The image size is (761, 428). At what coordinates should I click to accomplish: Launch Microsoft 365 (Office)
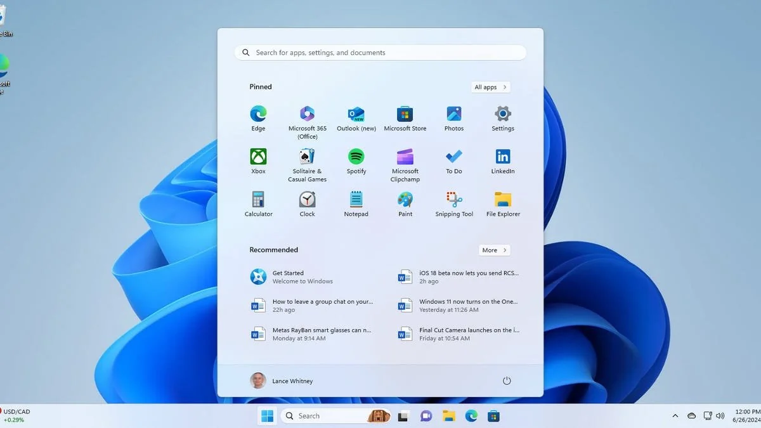tap(308, 122)
